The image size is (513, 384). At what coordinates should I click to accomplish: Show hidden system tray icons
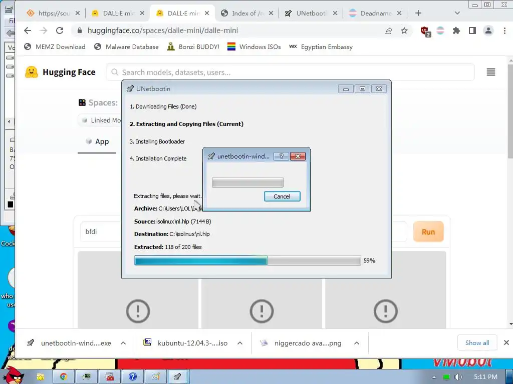434,377
